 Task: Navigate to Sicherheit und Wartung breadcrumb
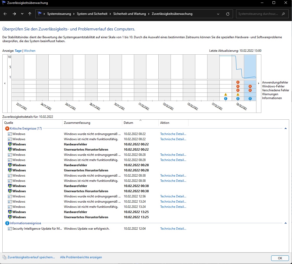[129, 14]
